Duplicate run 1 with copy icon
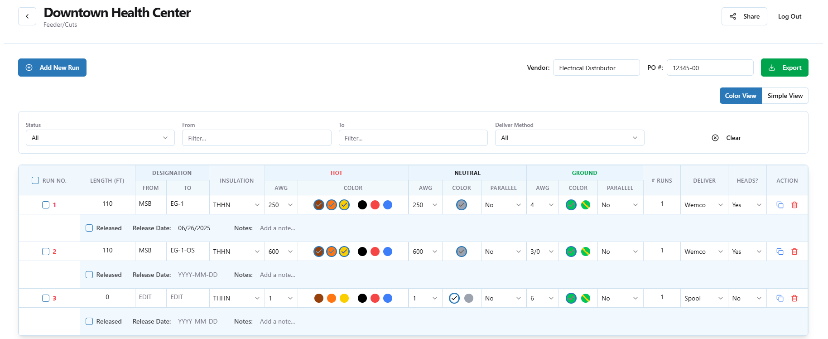The image size is (828, 339). point(780,205)
